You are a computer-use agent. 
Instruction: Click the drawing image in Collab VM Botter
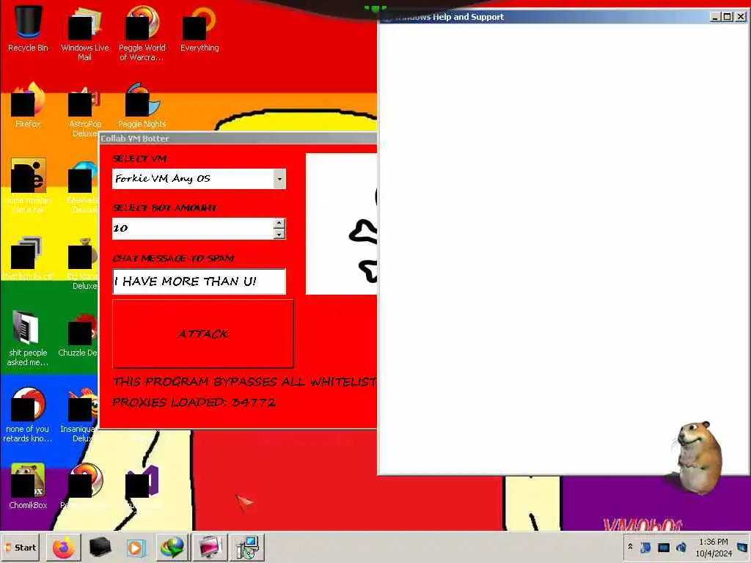click(x=341, y=224)
